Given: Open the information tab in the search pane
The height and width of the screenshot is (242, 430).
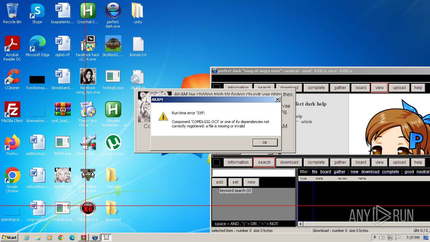Looking at the screenshot, I should [x=238, y=162].
